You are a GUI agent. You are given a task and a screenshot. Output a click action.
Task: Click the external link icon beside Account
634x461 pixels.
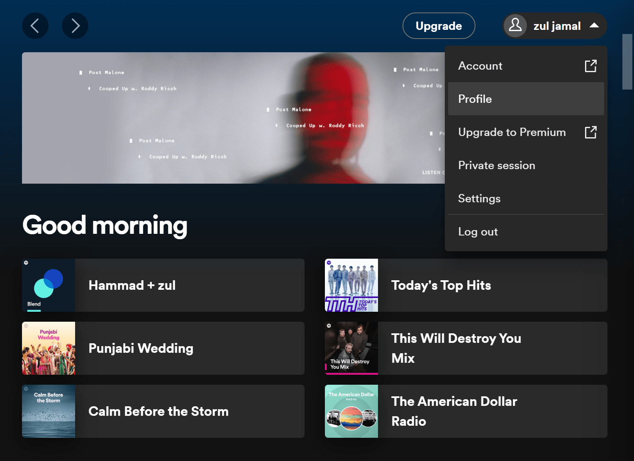point(591,66)
